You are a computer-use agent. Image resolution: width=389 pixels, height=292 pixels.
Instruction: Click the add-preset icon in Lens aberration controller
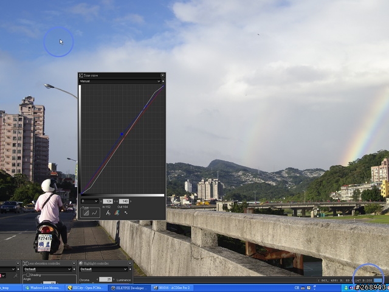[x=74, y=269]
